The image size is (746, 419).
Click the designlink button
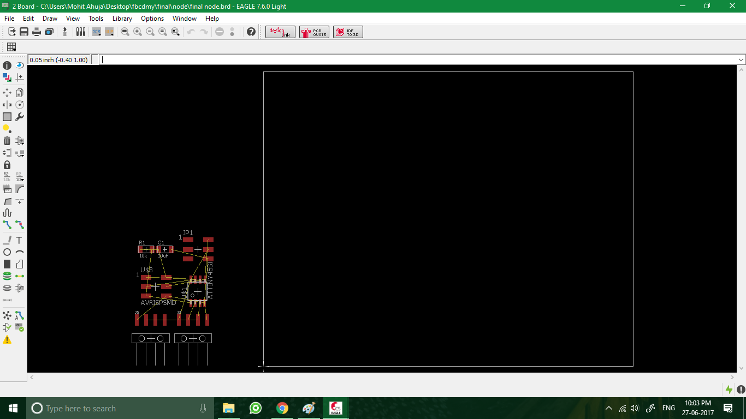pyautogui.click(x=281, y=32)
